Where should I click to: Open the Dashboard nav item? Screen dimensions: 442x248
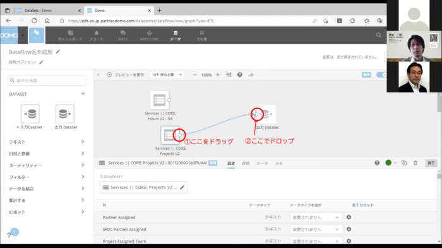pos(70,36)
